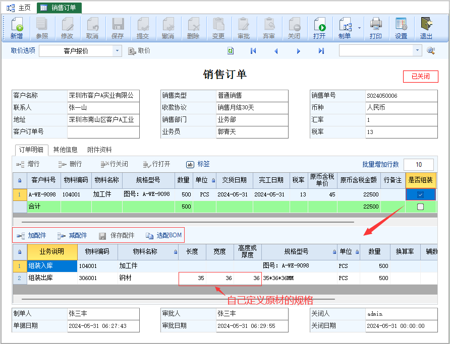
Task: Go to the next record
Action: (299, 51)
